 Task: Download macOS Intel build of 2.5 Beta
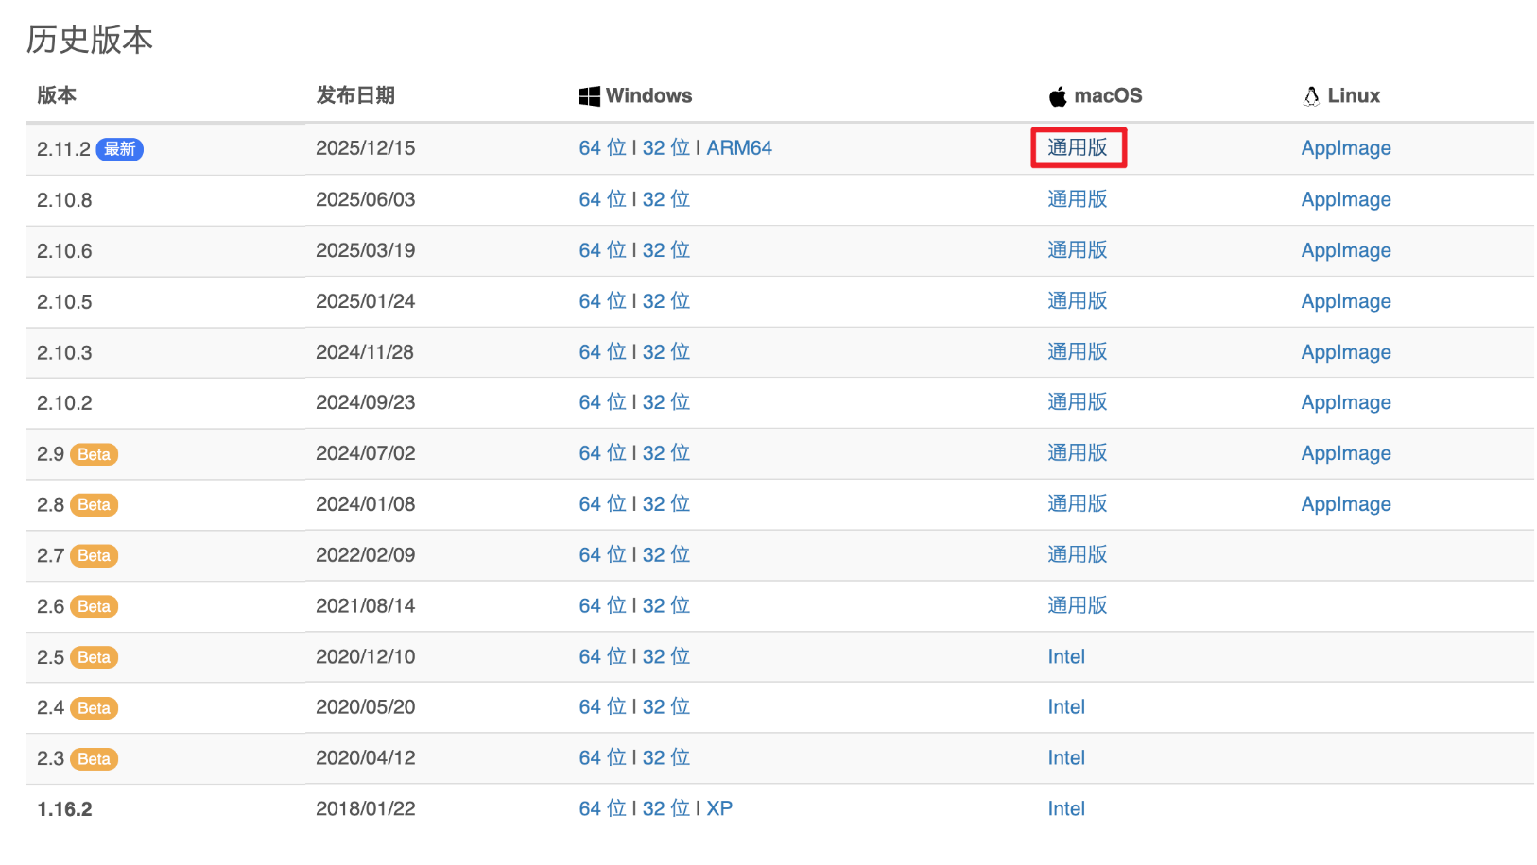click(x=1066, y=657)
